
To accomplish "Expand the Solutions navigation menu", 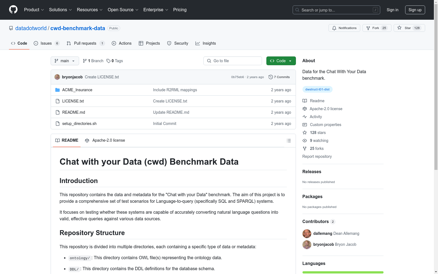I will tap(60, 10).
